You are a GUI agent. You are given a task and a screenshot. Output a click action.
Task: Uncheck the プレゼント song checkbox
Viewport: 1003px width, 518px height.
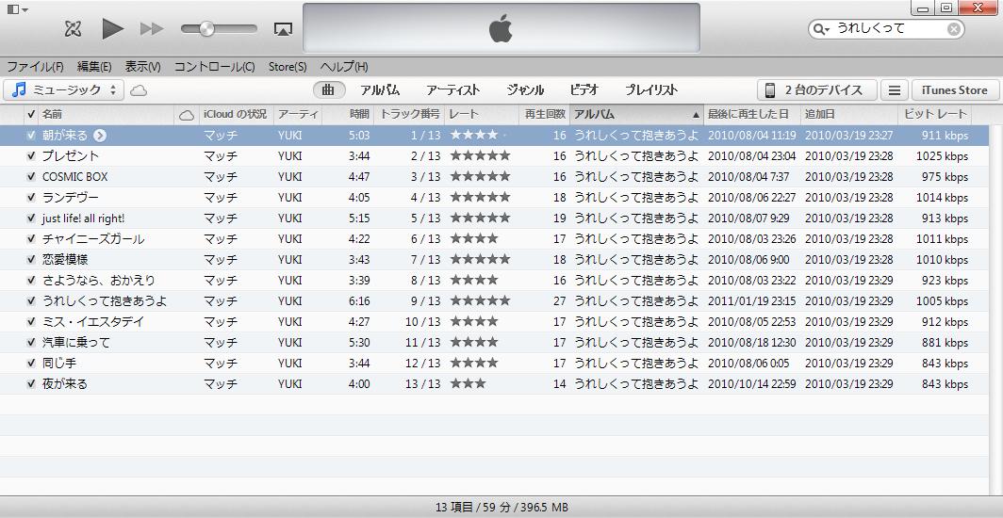click(x=31, y=155)
